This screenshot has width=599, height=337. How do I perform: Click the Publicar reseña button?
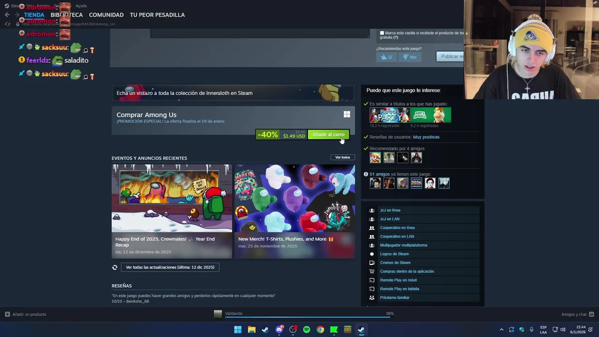tap(450, 57)
